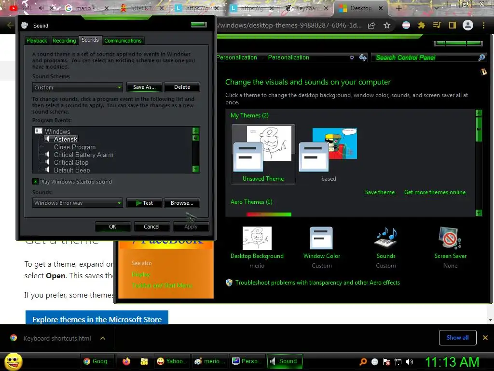Click the volume icon in system tray
The height and width of the screenshot is (371, 494).
tap(410, 362)
